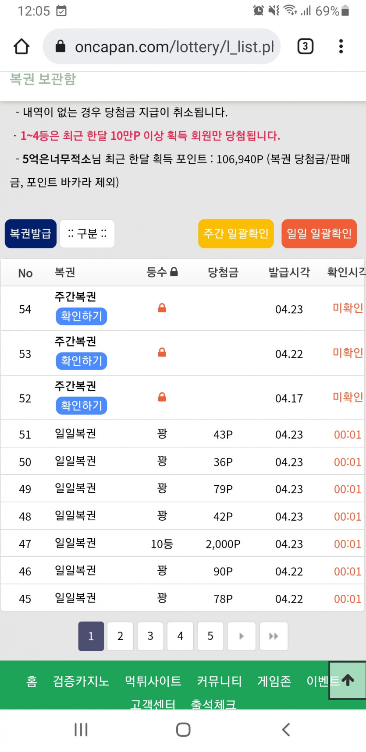Click 주간복권 label in row 54

[75, 297]
